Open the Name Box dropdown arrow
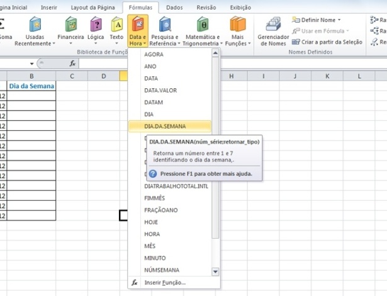Viewport: 387px width, 296px height. coord(31,64)
